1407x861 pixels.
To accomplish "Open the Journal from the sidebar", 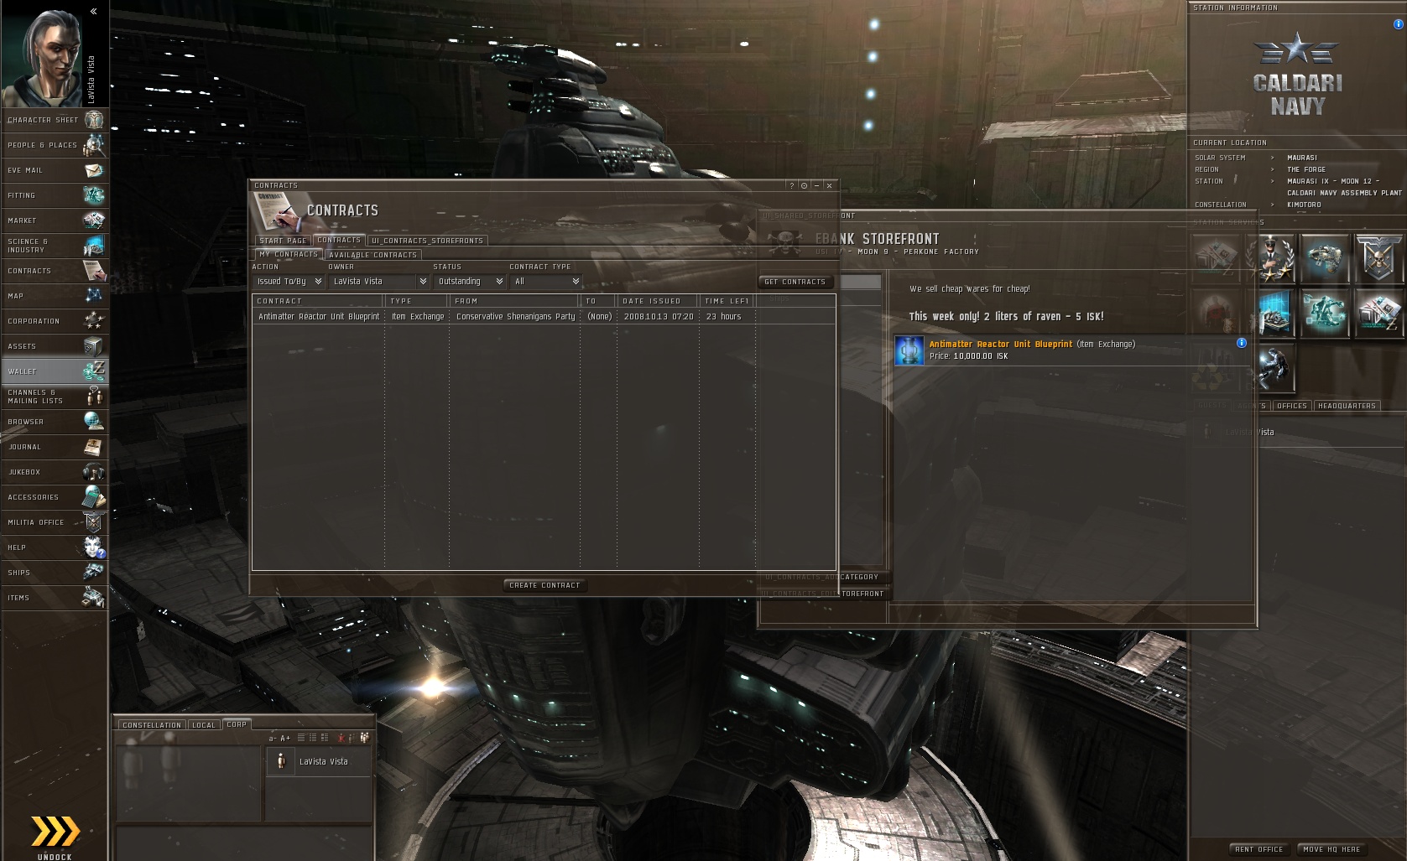I will pos(55,447).
